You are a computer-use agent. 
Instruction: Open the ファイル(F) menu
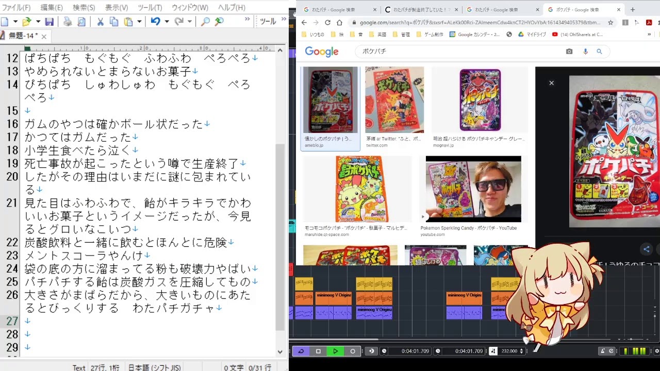click(x=16, y=8)
